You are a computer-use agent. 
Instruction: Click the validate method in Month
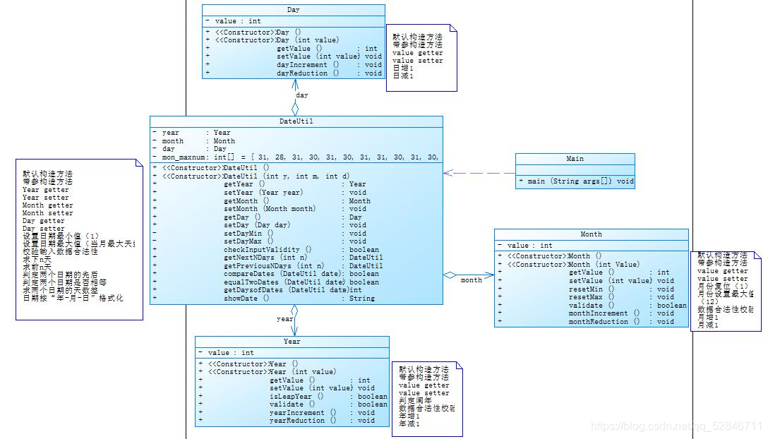[x=592, y=305]
